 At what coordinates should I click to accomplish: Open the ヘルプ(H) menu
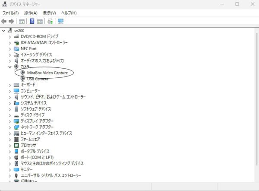point(69,13)
